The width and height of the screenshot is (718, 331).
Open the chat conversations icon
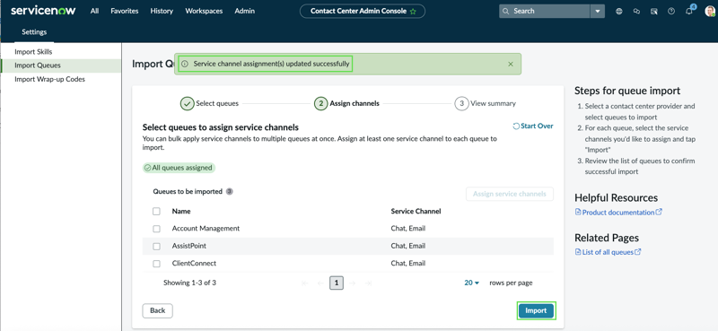[636, 12]
